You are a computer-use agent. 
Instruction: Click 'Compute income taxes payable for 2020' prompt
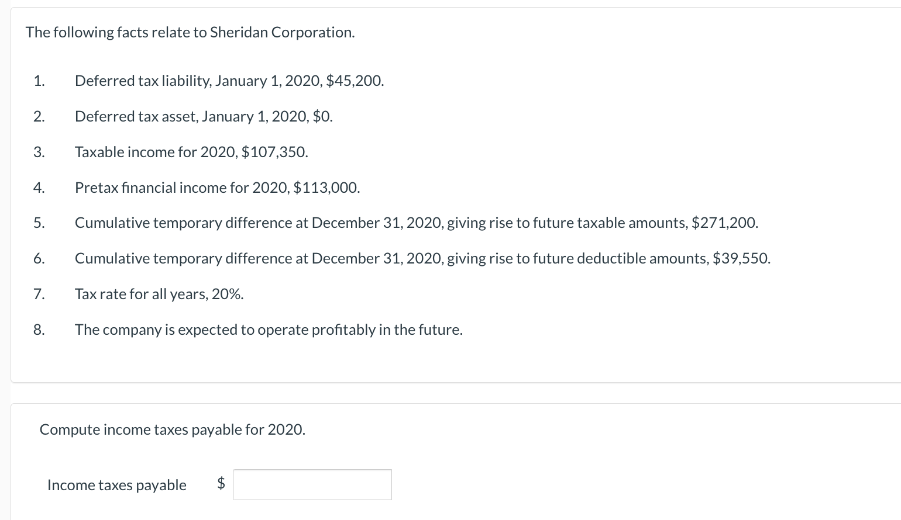click(173, 429)
